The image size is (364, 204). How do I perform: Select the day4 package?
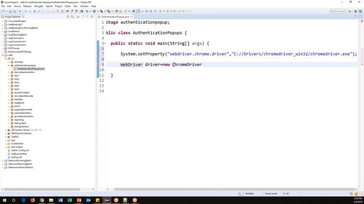(16, 86)
